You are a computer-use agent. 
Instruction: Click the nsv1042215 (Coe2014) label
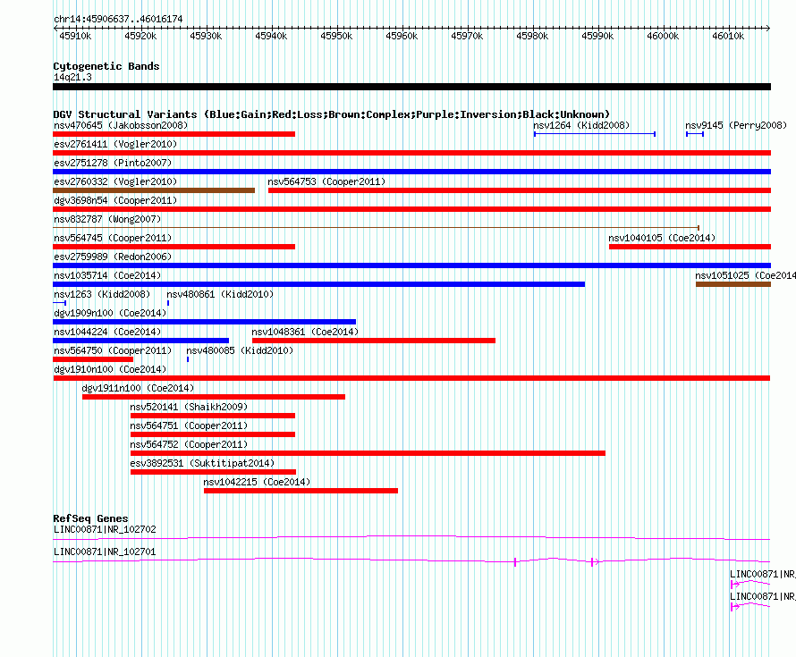257,482
